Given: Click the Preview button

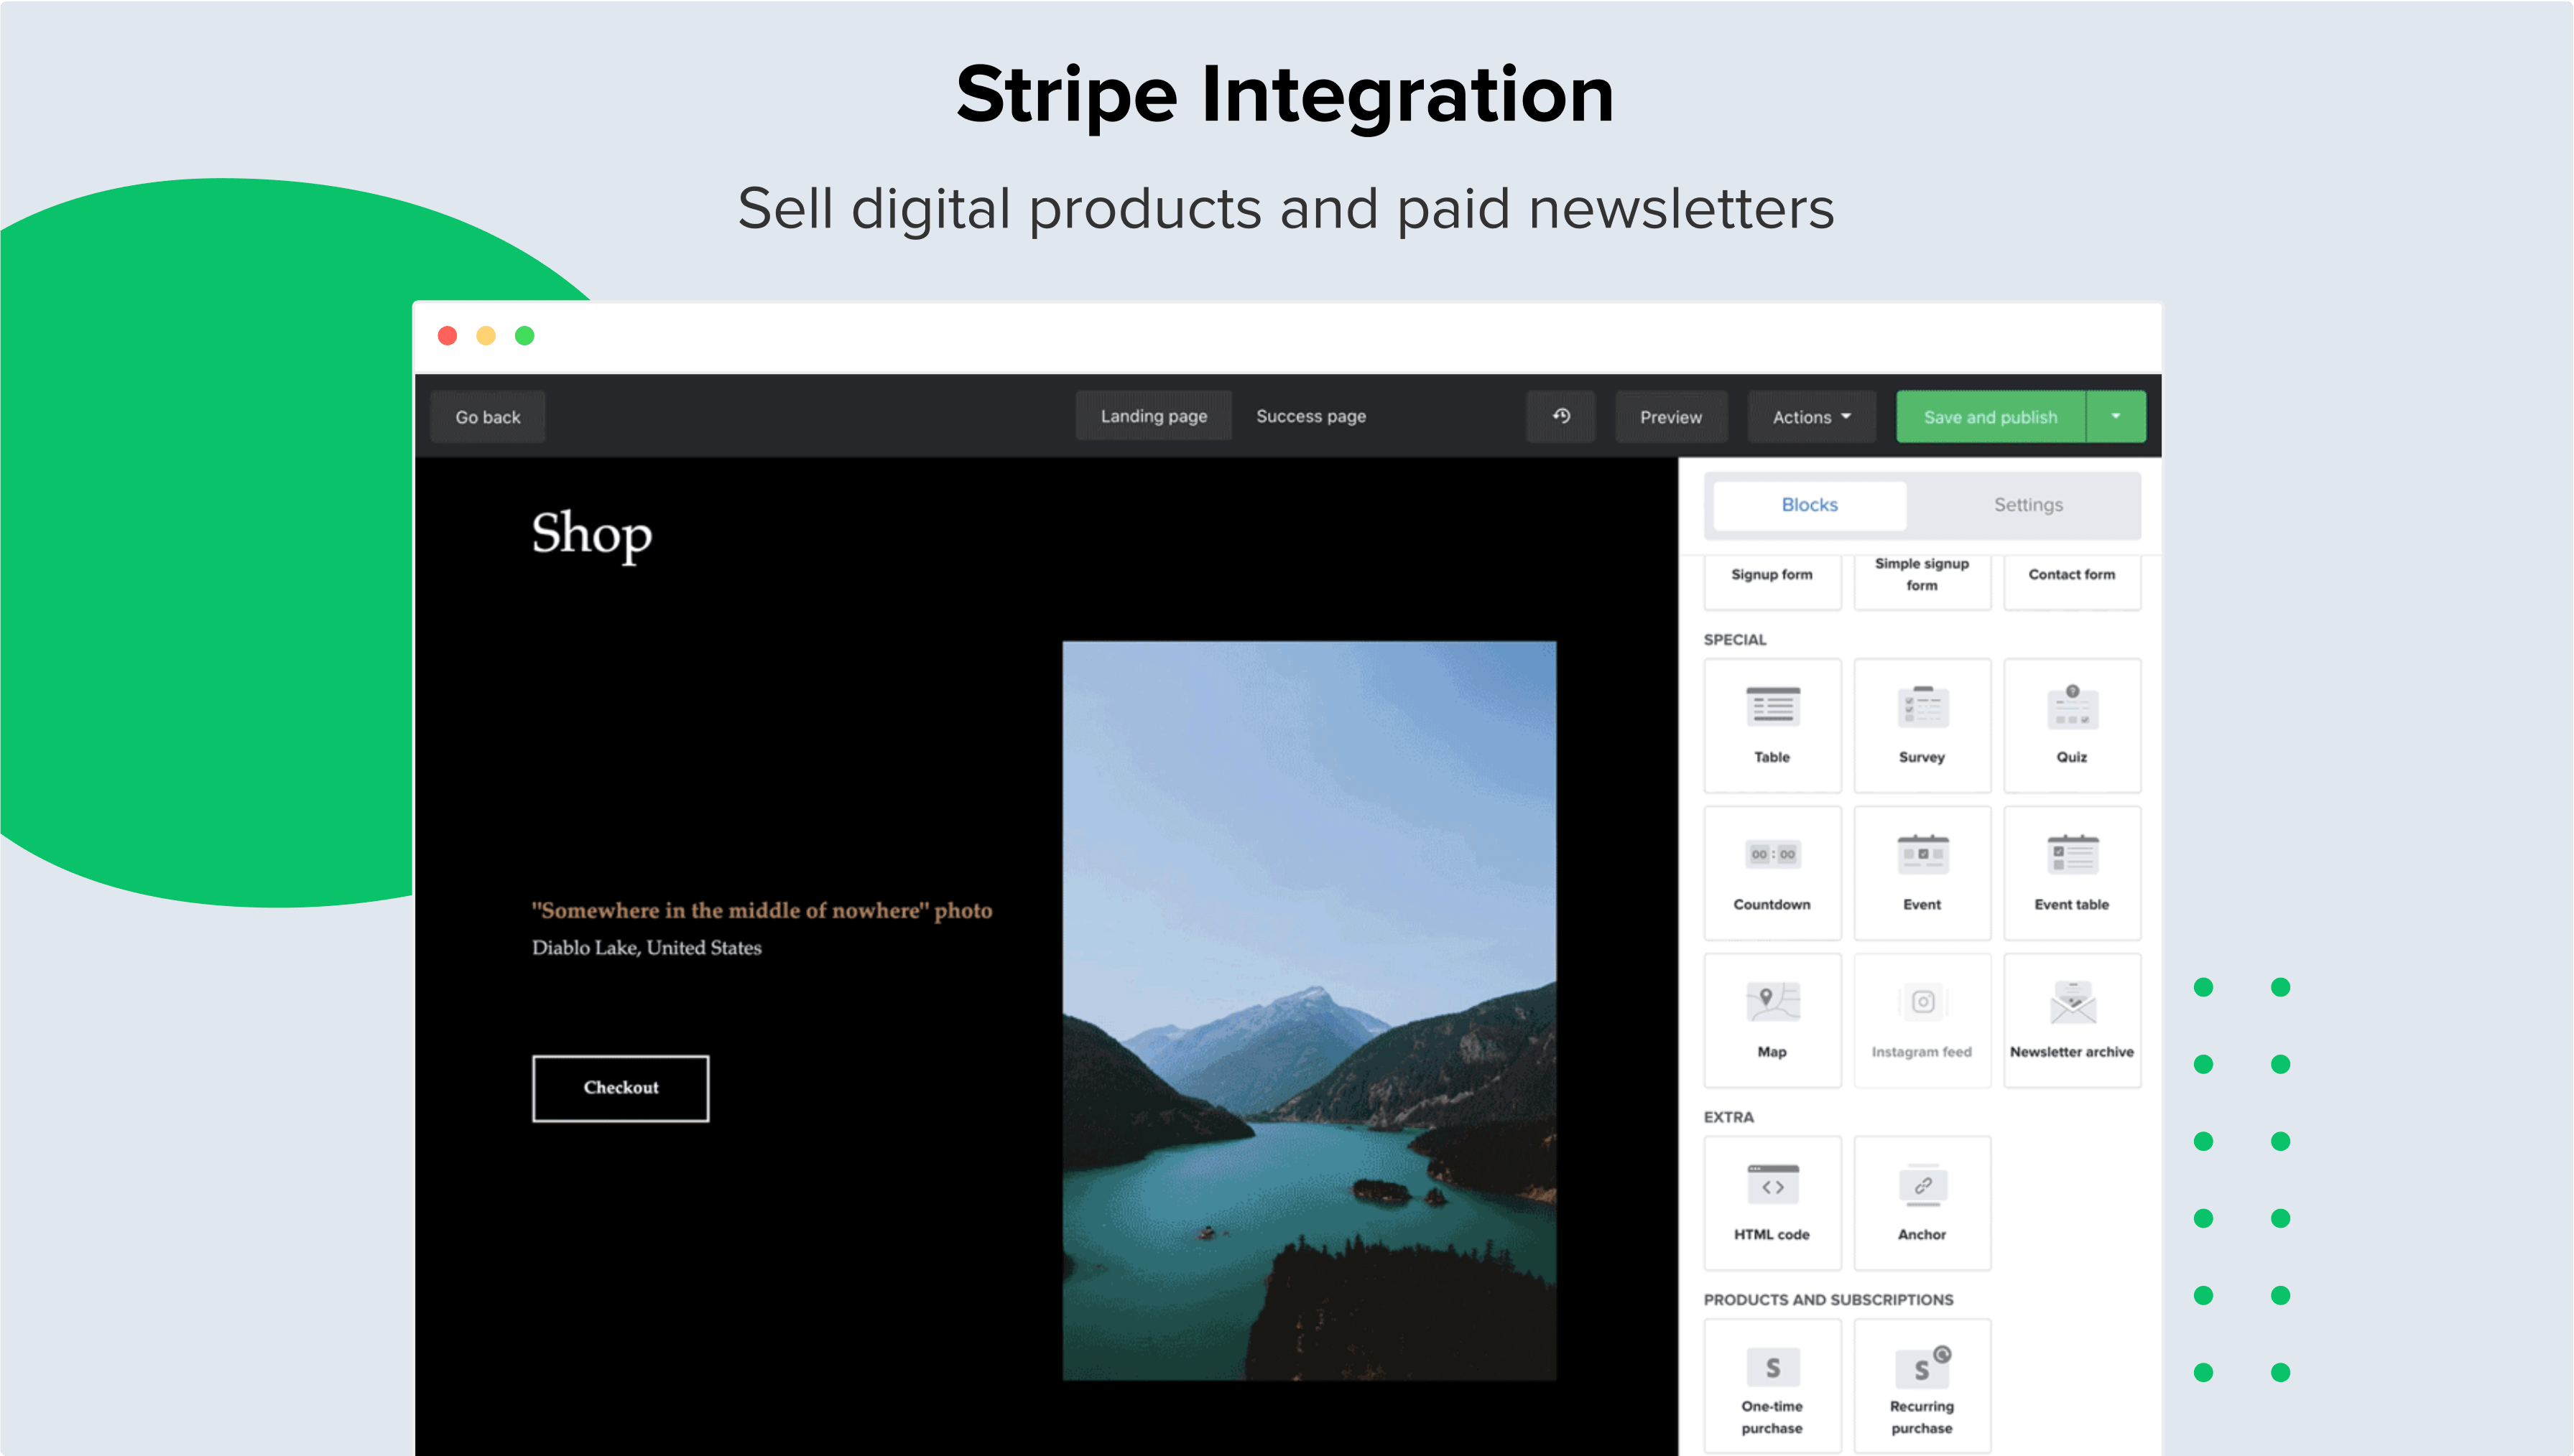Looking at the screenshot, I should [x=1670, y=417].
